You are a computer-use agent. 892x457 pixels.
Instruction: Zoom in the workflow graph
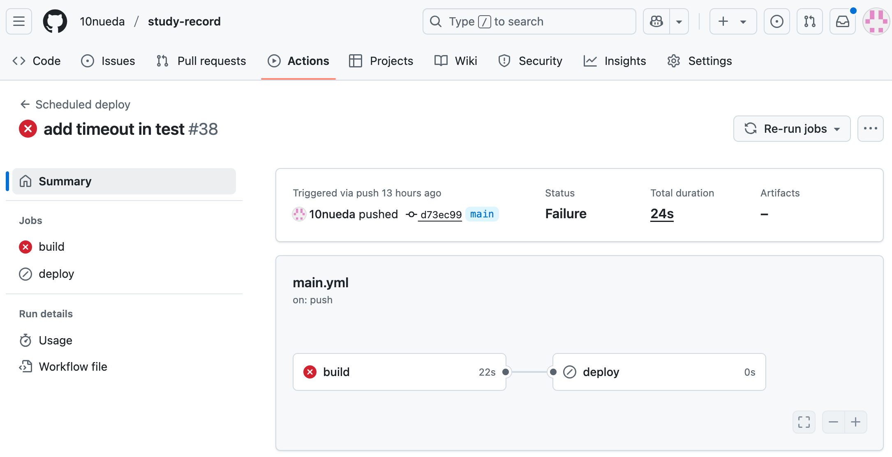coord(856,422)
